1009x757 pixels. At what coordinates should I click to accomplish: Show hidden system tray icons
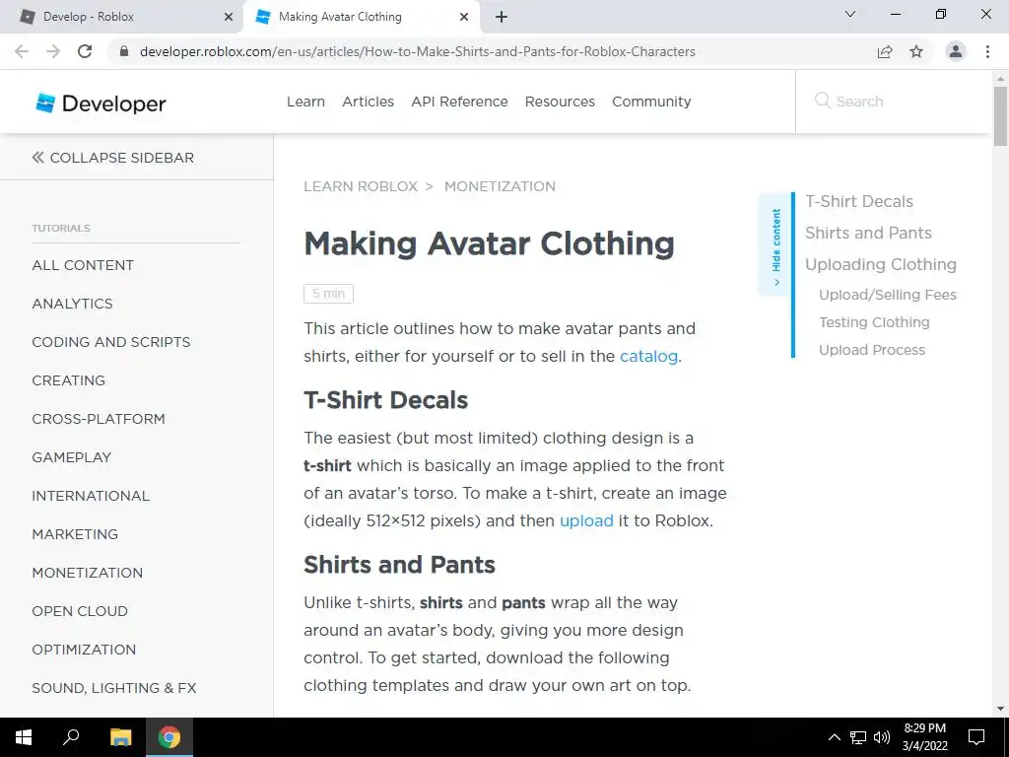coord(834,737)
